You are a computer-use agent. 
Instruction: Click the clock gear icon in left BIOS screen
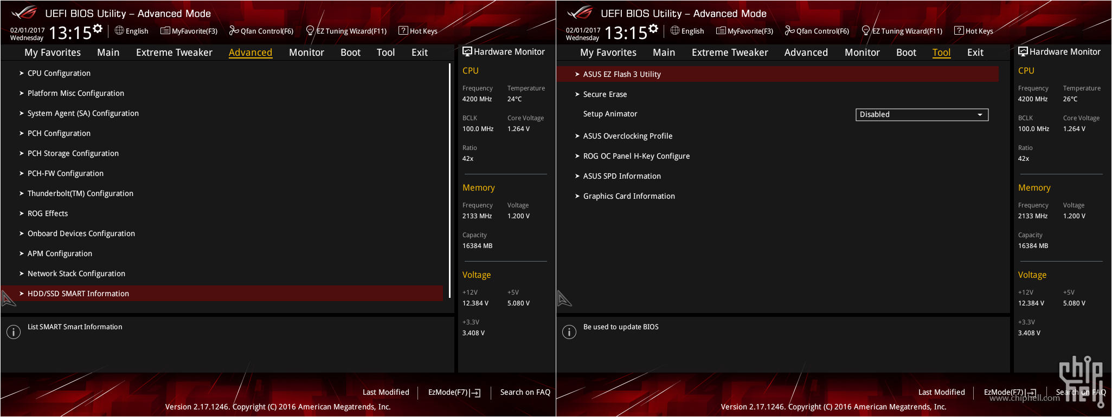(x=98, y=28)
